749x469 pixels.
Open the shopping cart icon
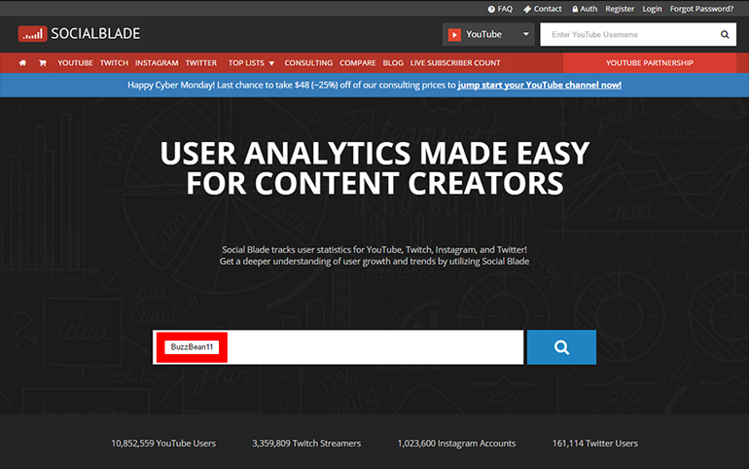(x=43, y=63)
